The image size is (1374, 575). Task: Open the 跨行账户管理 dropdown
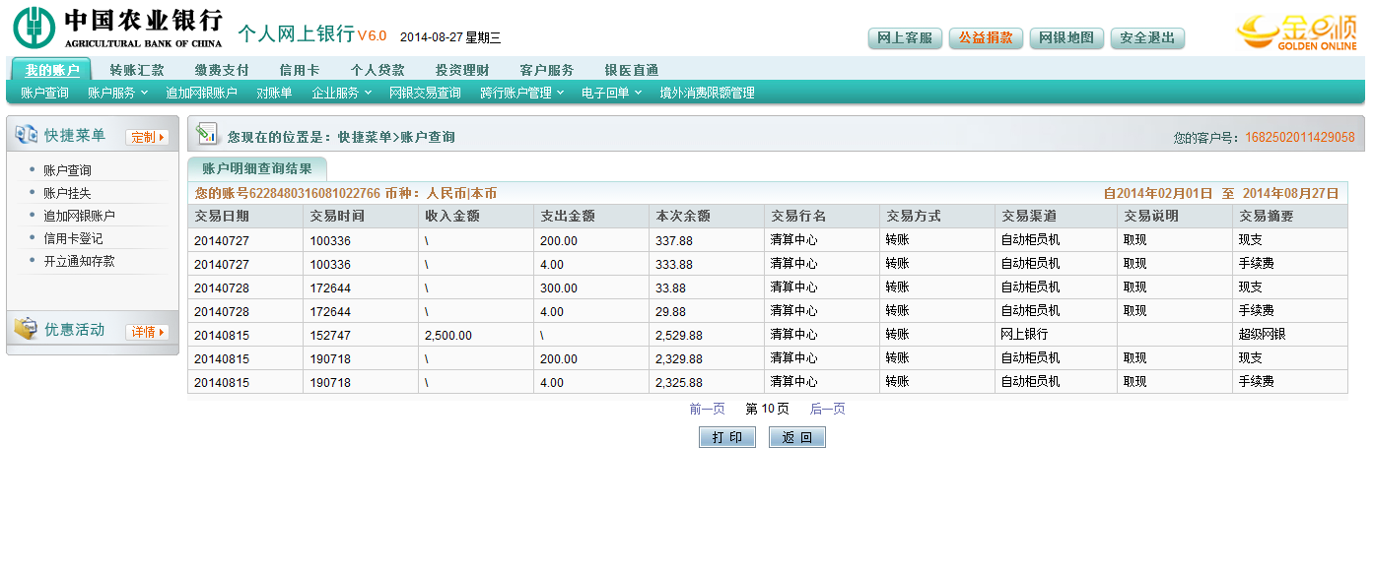521,93
